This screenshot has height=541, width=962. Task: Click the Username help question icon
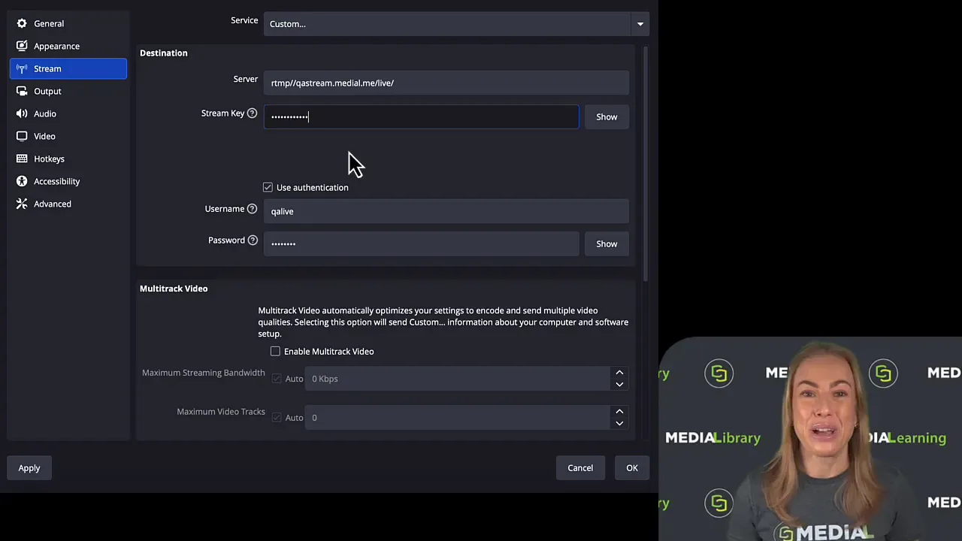[253, 209]
